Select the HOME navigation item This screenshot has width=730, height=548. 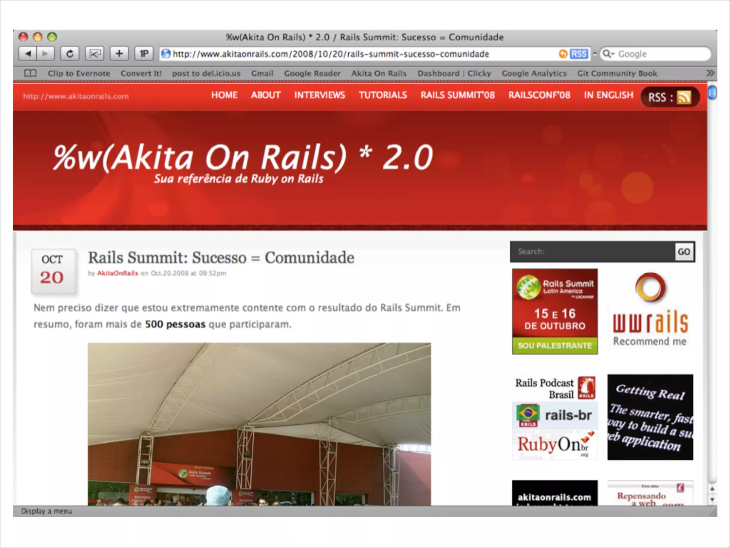point(224,95)
